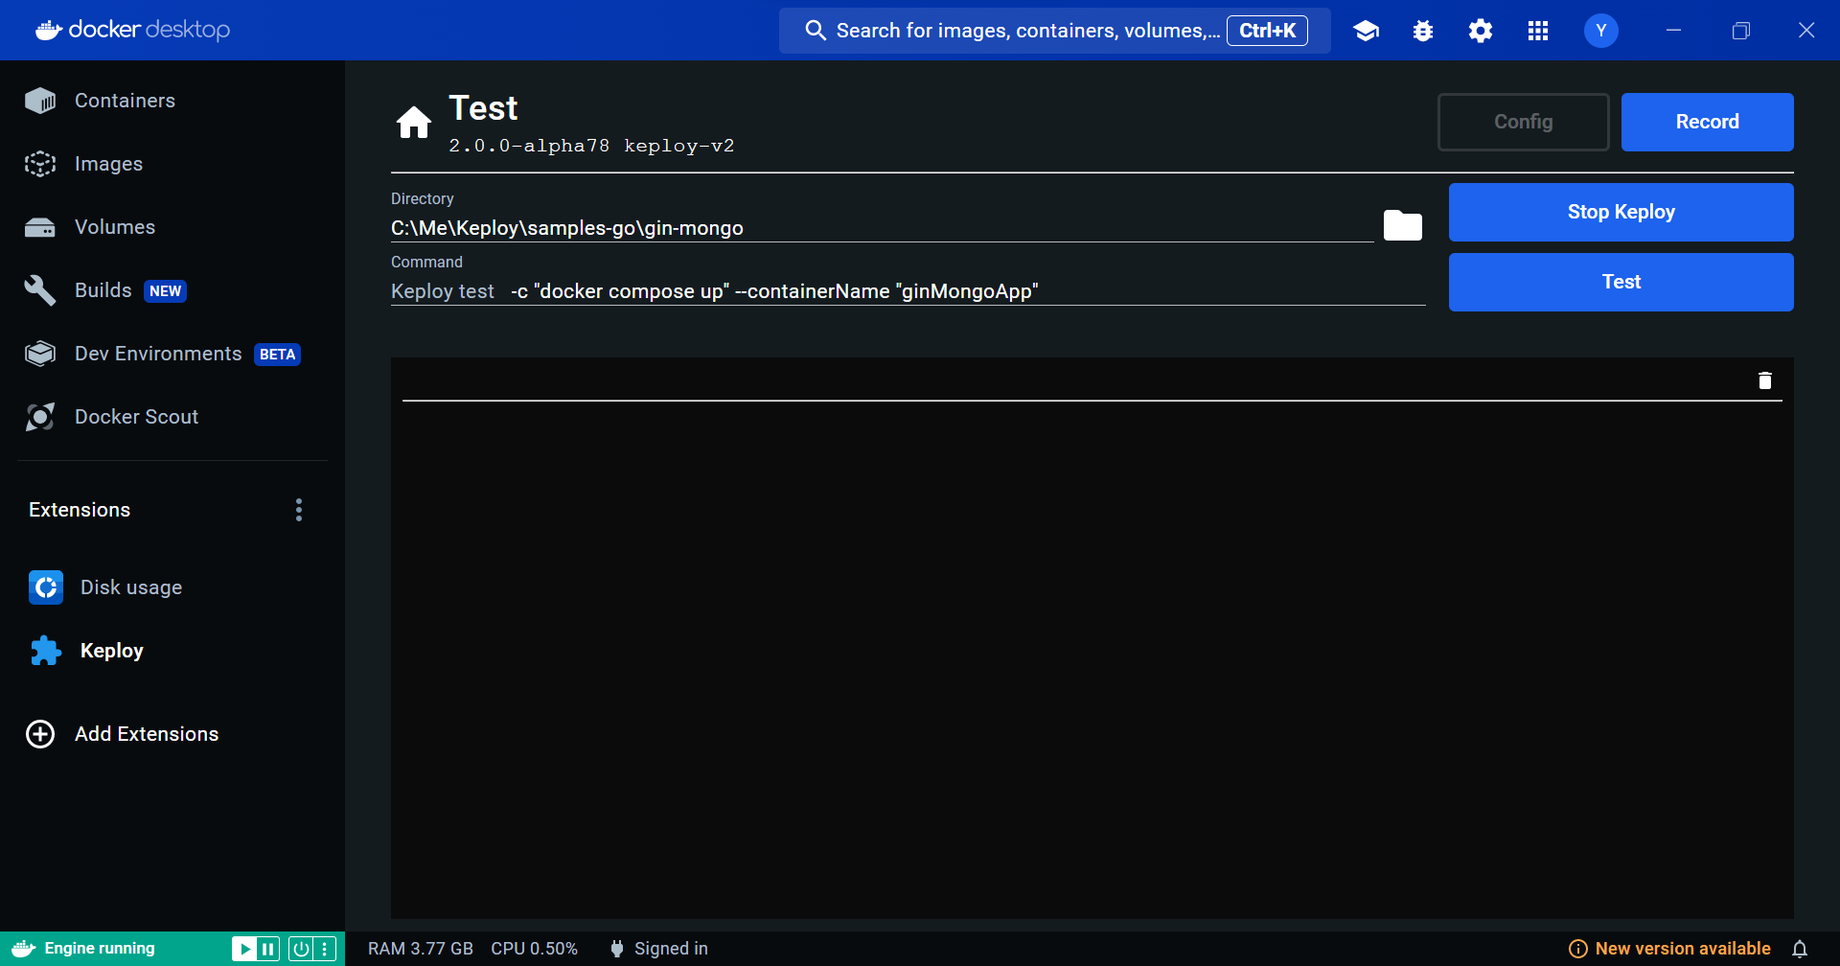Click the blue Test button
This screenshot has height=966, width=1840.
1621,282
